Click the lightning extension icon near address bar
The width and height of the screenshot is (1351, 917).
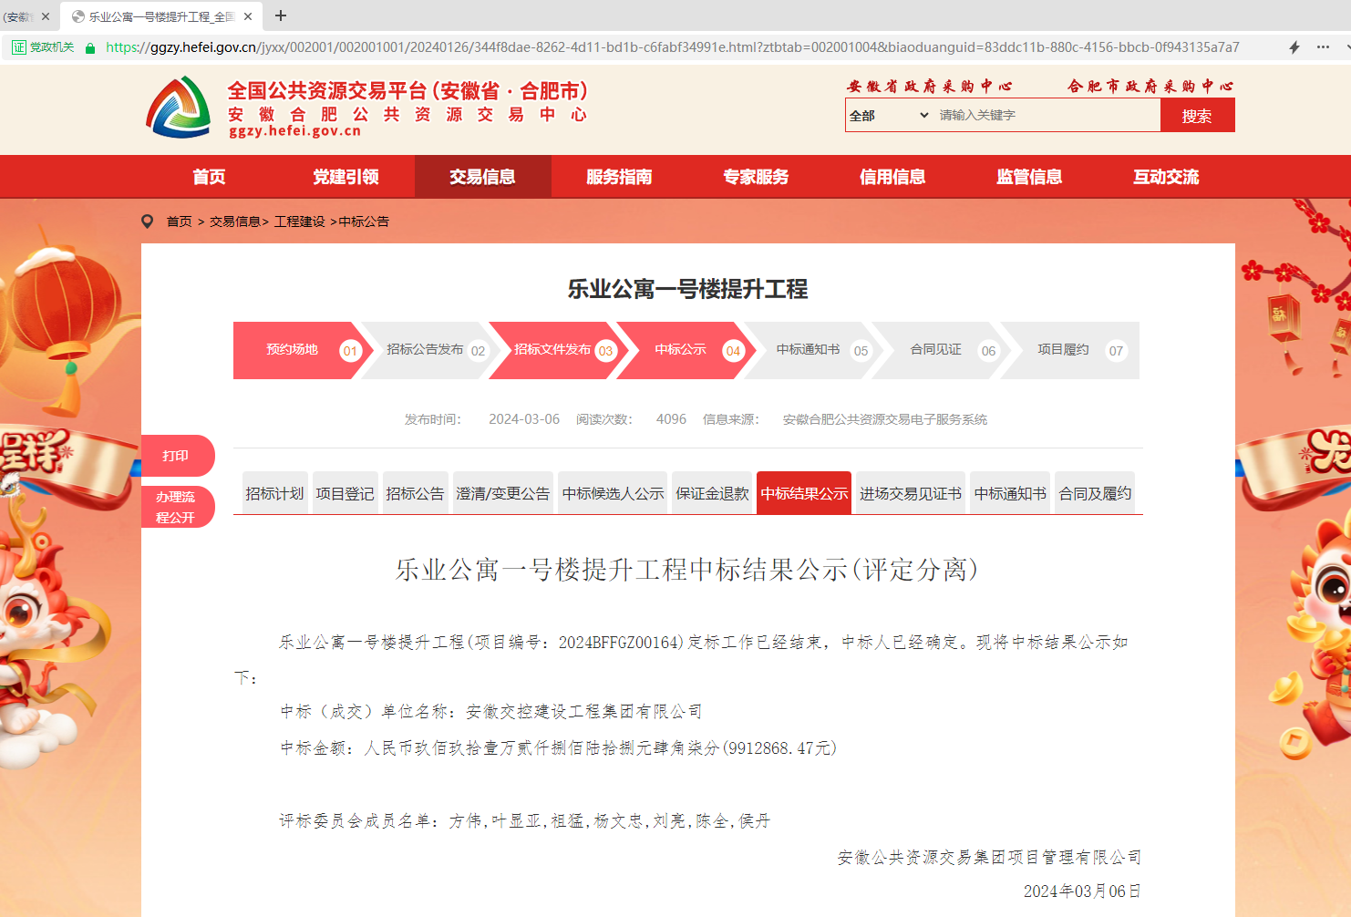1294,46
